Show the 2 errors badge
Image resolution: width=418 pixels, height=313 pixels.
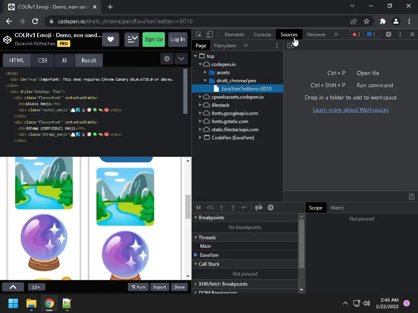356,34
